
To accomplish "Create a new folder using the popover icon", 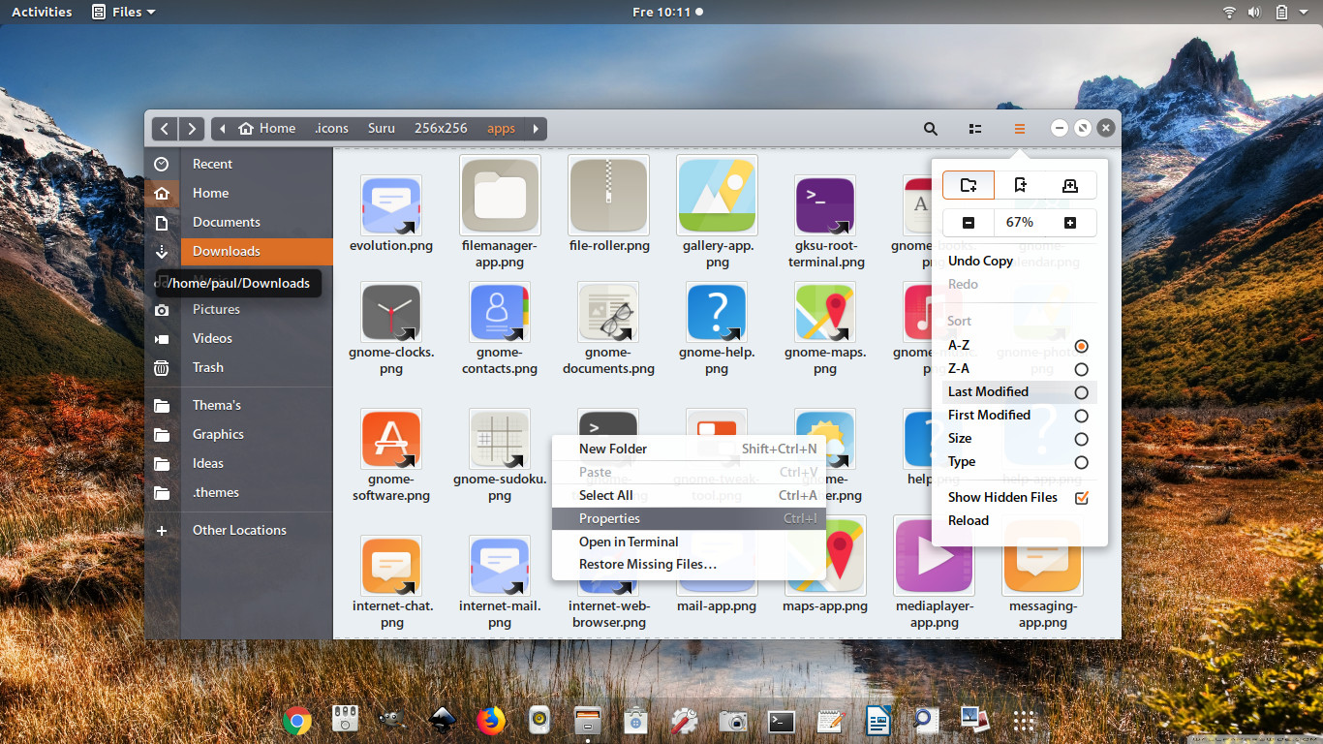I will (969, 185).
